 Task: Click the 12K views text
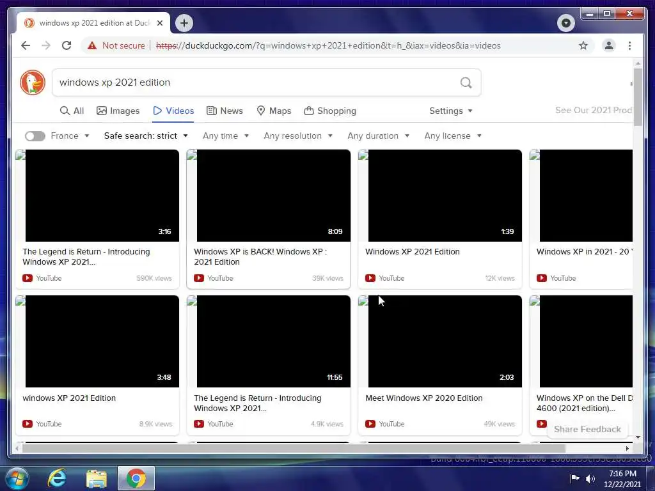pyautogui.click(x=500, y=278)
